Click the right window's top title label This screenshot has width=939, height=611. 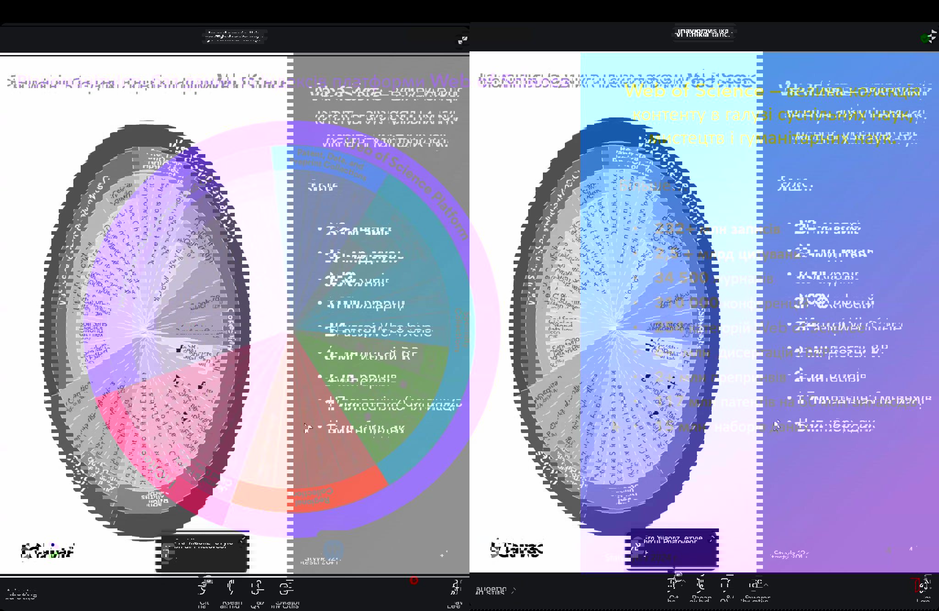point(704,33)
